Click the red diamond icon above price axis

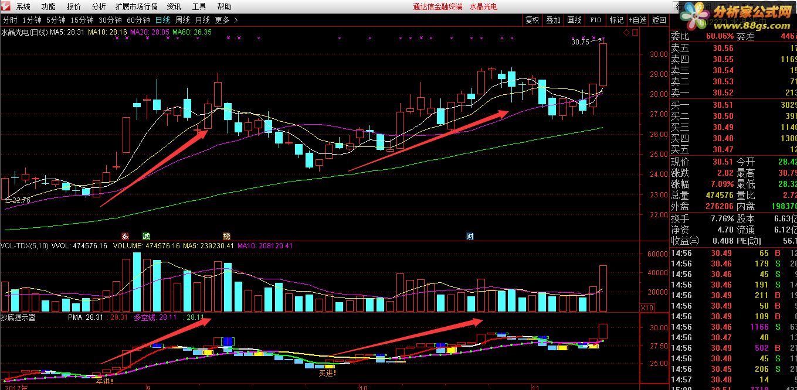pos(627,32)
